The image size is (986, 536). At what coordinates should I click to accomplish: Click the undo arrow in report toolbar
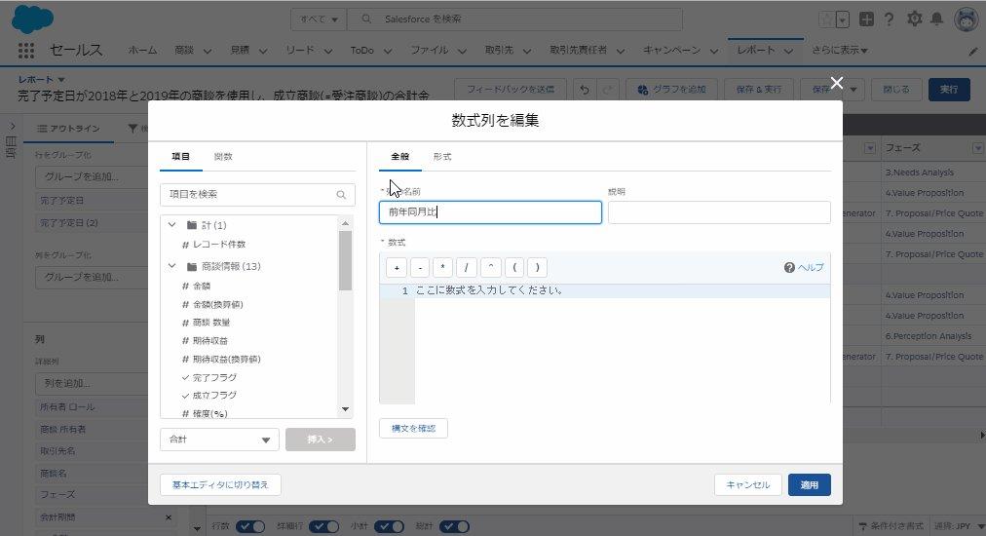coord(585,90)
